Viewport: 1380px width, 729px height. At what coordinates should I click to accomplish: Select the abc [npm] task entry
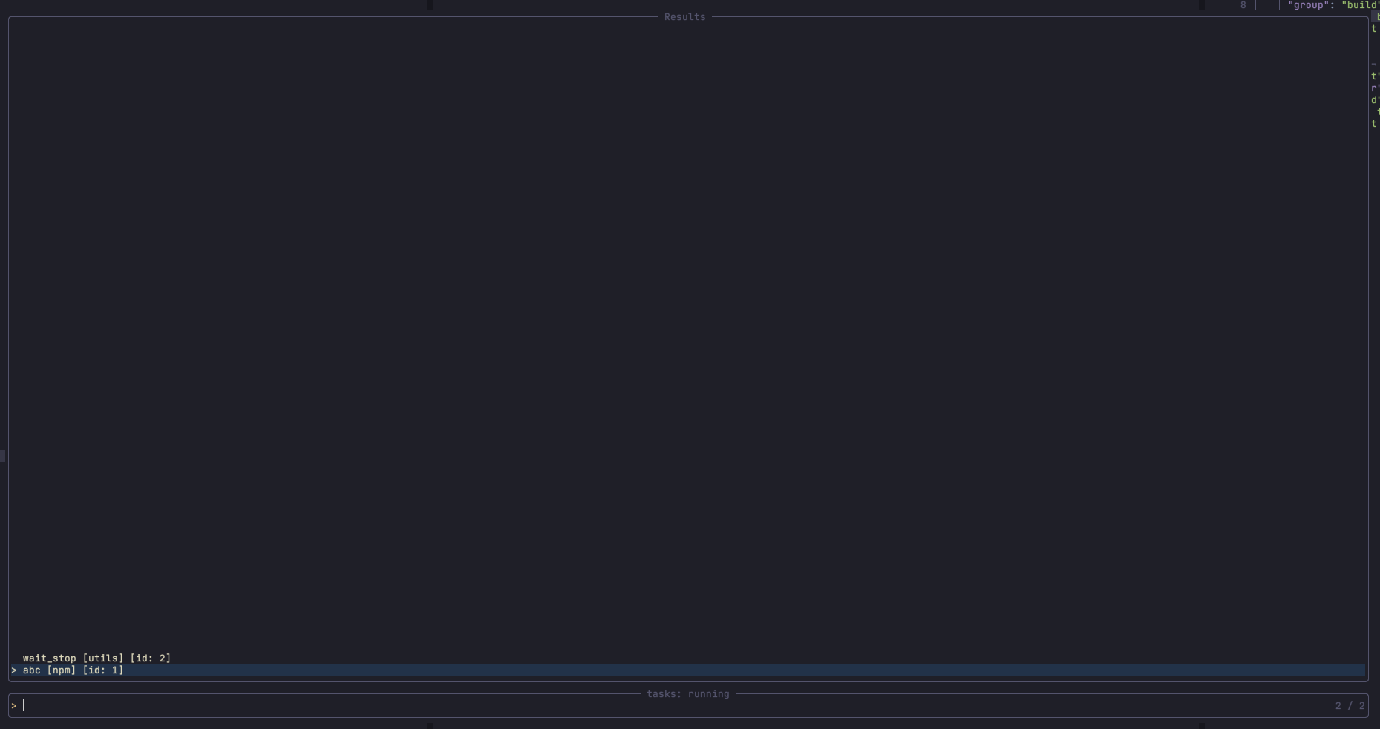[x=687, y=670]
